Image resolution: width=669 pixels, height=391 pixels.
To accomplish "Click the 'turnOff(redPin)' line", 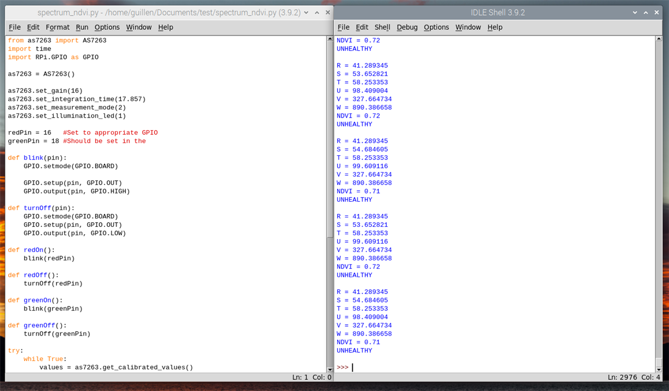I will 53,283.
